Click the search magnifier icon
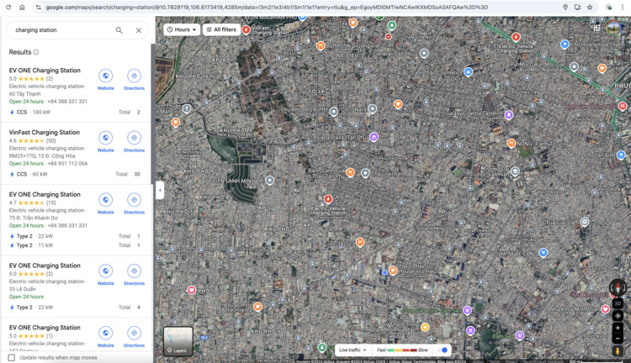The image size is (631, 363). tap(119, 30)
